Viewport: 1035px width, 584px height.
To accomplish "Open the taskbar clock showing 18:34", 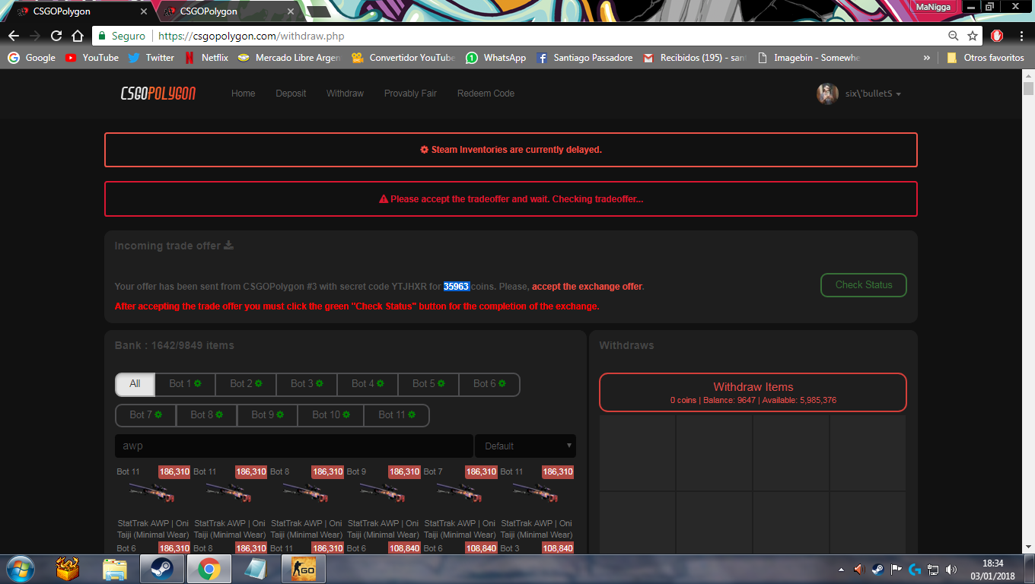I will pyautogui.click(x=992, y=569).
